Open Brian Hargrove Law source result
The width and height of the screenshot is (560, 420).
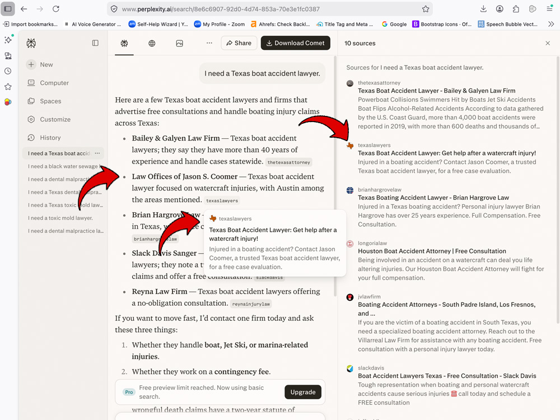(433, 198)
